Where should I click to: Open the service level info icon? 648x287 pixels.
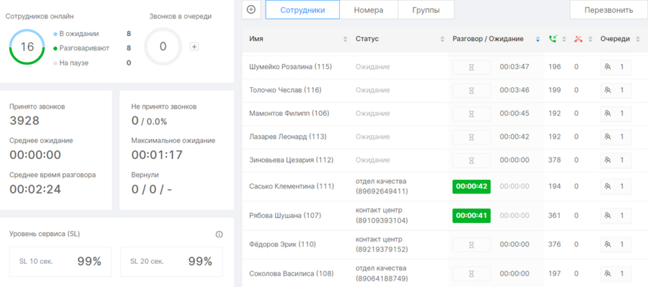[219, 234]
